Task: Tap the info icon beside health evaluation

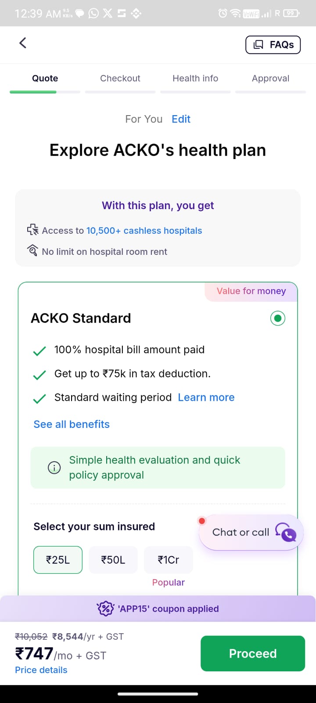Action: point(54,467)
